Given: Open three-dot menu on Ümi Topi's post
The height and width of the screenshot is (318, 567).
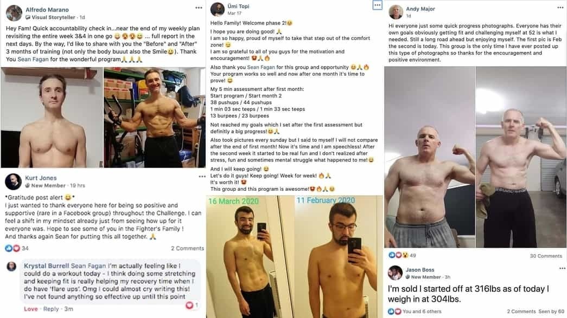Looking at the screenshot, I should tap(377, 5).
